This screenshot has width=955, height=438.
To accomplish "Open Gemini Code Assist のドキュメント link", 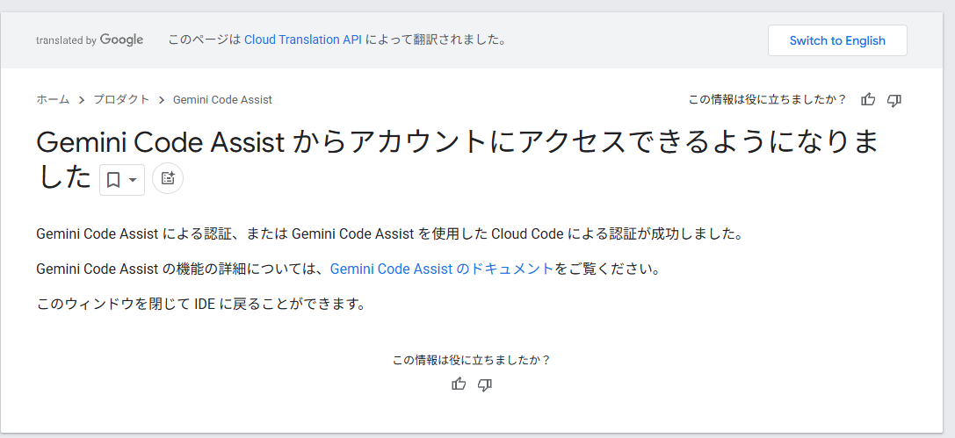I will tap(442, 269).
